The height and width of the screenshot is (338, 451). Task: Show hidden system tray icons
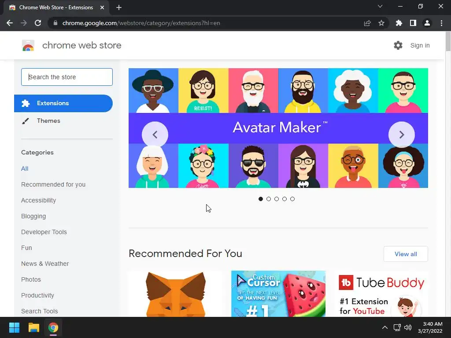point(384,327)
